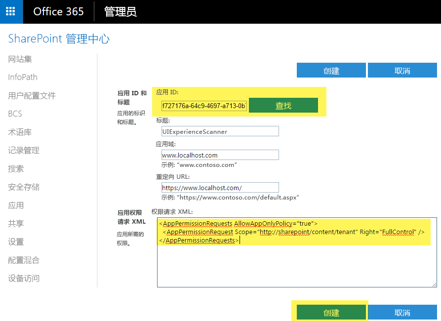Open 网站集 in the left navigation
441x321 pixels.
[x=20, y=59]
